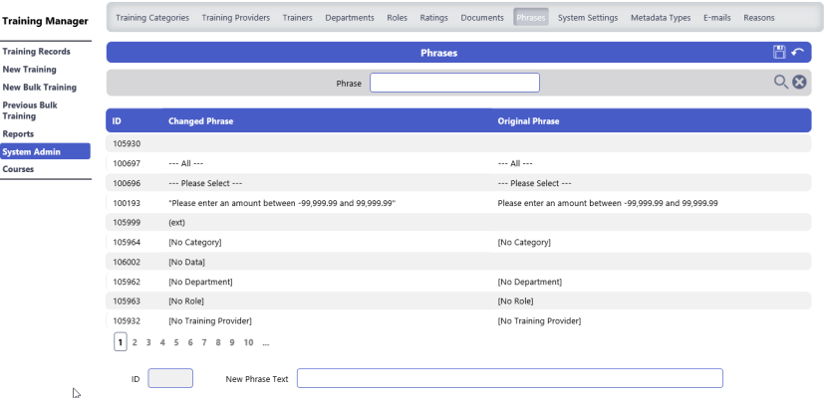This screenshot has width=827, height=398.
Task: Open the Training Categories tab
Action: coord(152,17)
